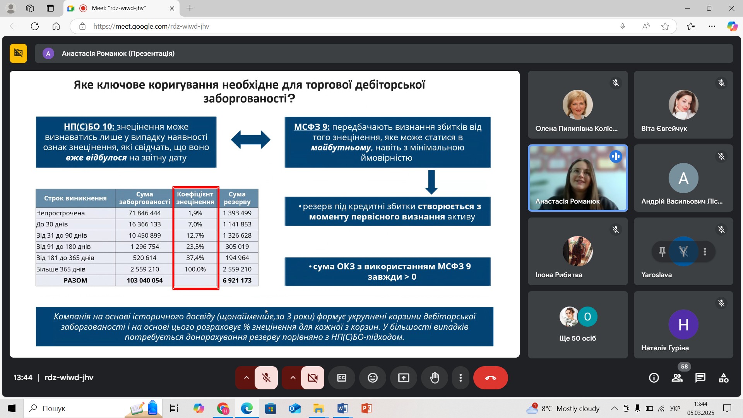Click the present screen button

404,378
